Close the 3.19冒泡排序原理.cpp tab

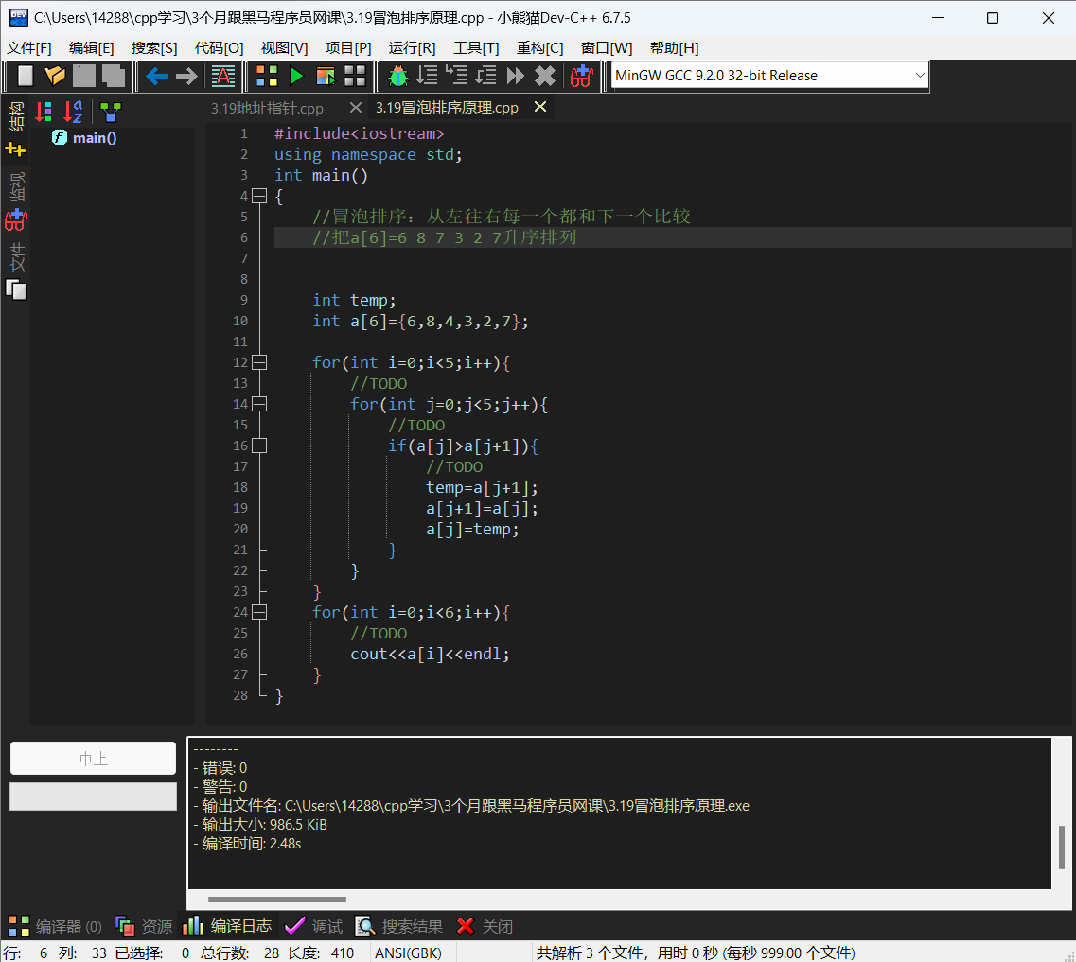540,107
